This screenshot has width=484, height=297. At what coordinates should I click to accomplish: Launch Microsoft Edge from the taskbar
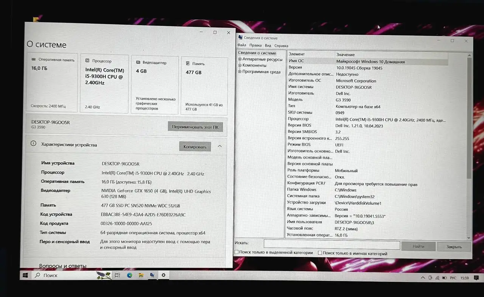tap(129, 275)
